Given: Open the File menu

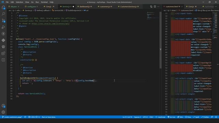Looking at the screenshot, I should [x=7, y=2].
